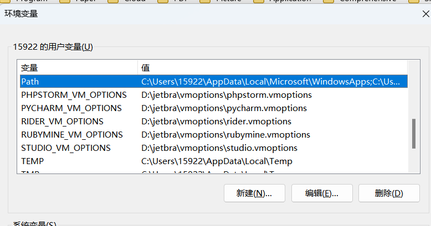This screenshot has height=226, width=431.
Task: Click the 值 column header
Action: [273, 68]
